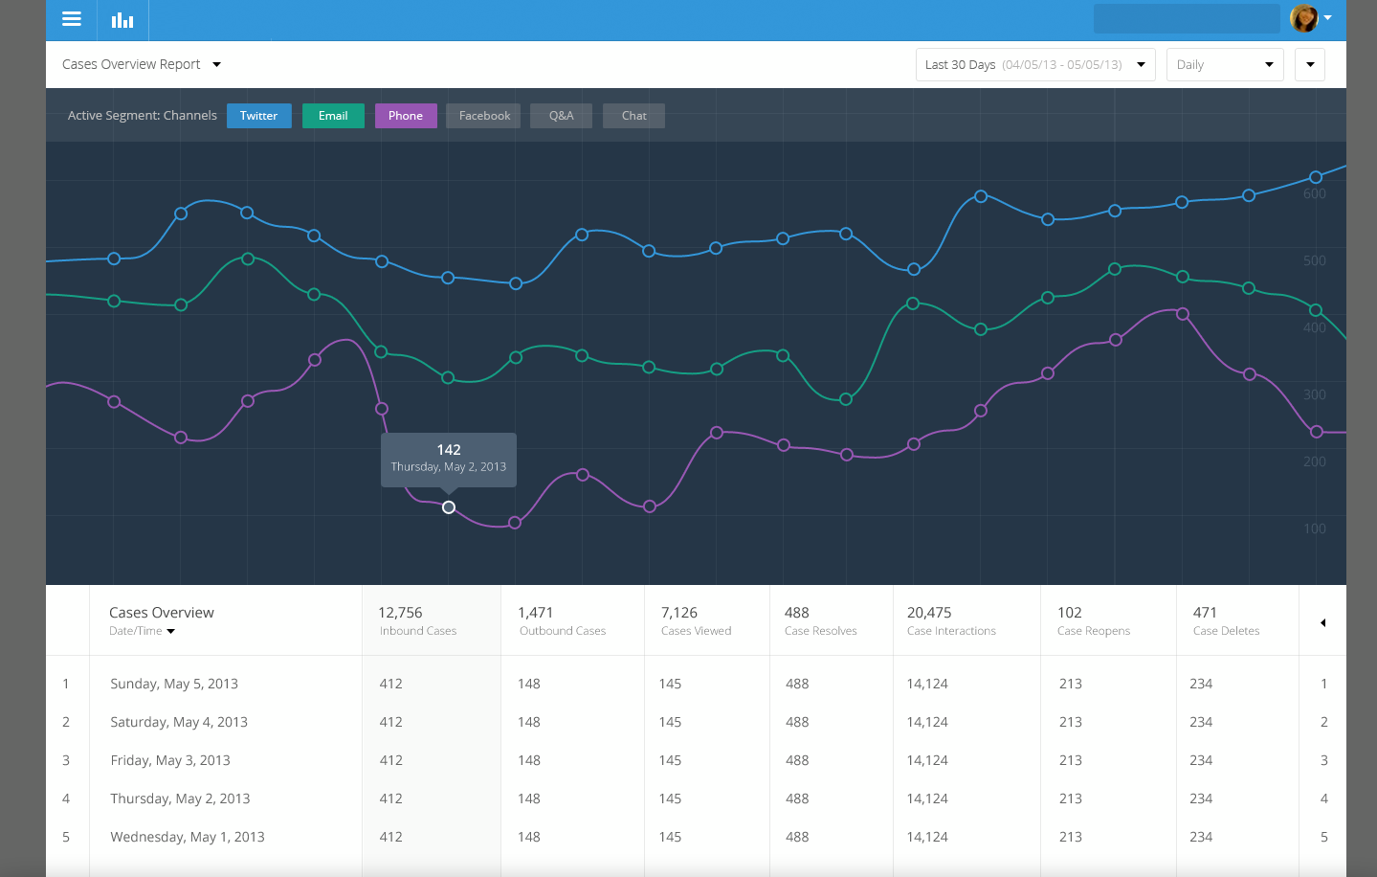
Task: Click the bar chart reports icon
Action: (x=122, y=20)
